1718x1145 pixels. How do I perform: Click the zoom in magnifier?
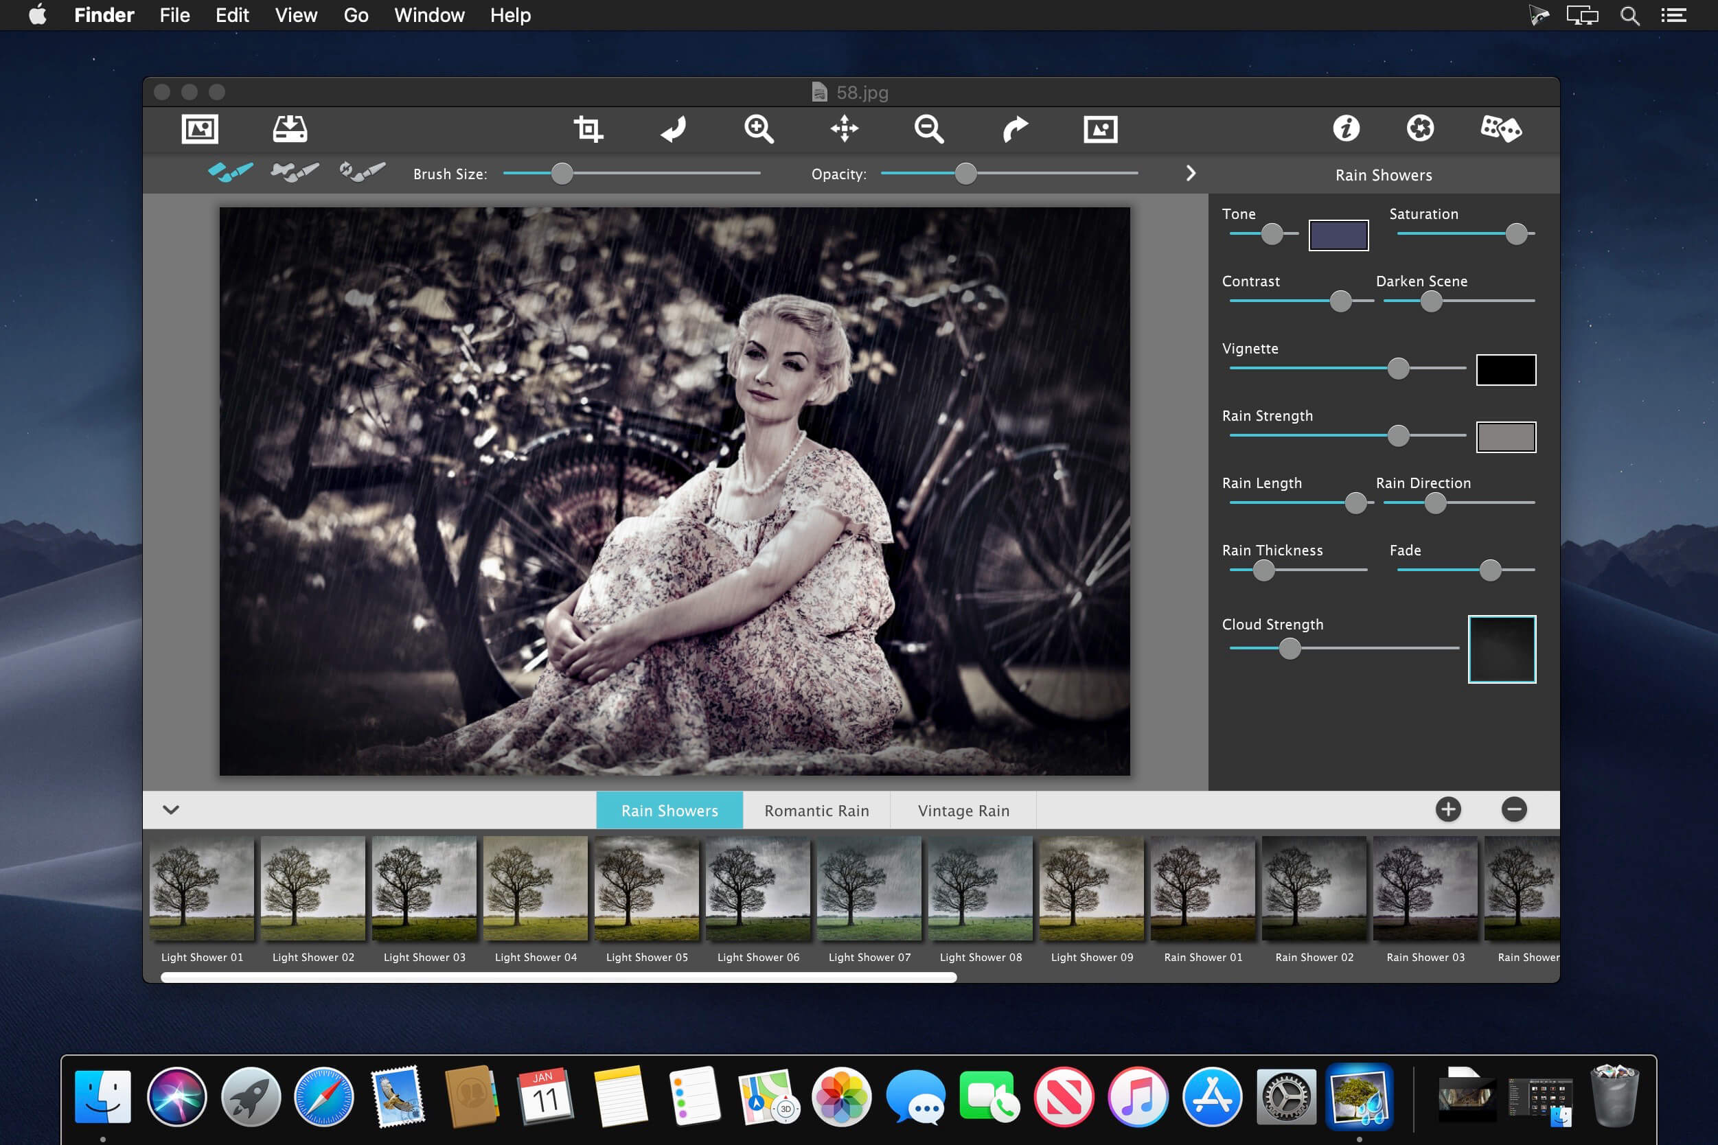[x=759, y=129]
